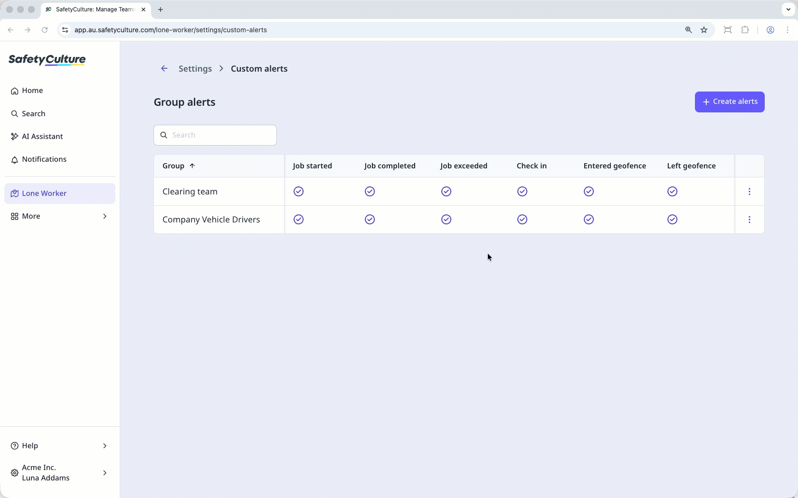Click Clearing team Check in check icon
Image resolution: width=798 pixels, height=498 pixels.
pyautogui.click(x=522, y=192)
